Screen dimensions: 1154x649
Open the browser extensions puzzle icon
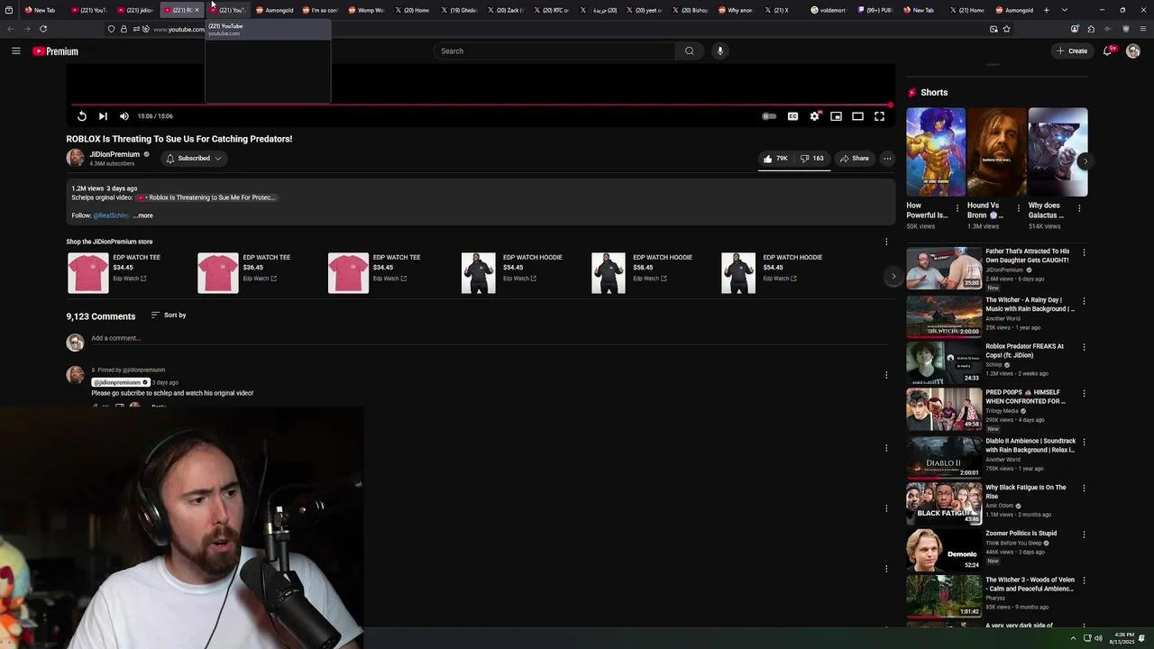tap(1091, 29)
